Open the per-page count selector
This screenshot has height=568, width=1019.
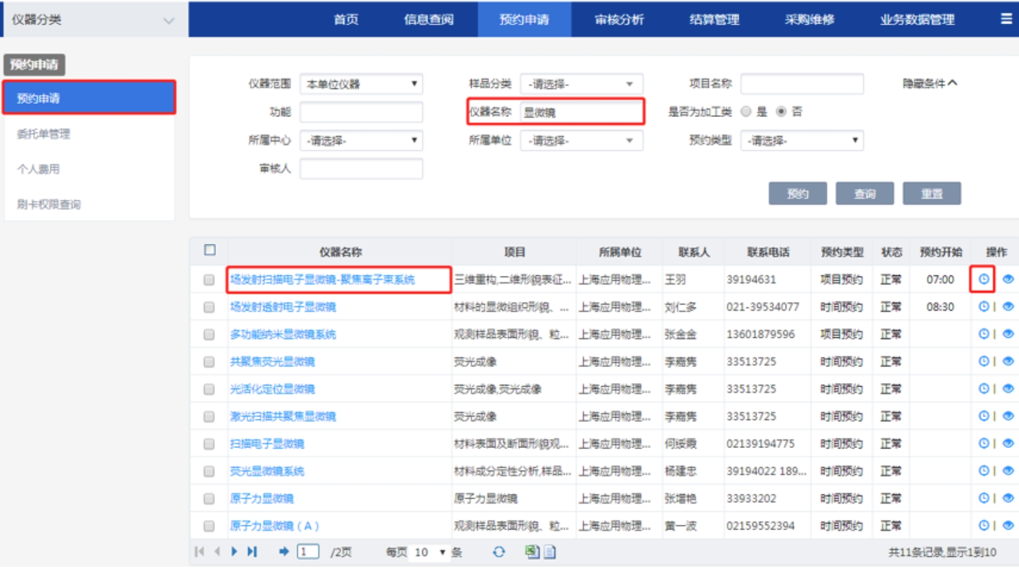coord(430,552)
